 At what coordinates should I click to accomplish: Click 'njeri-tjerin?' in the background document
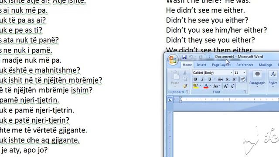(50, 120)
